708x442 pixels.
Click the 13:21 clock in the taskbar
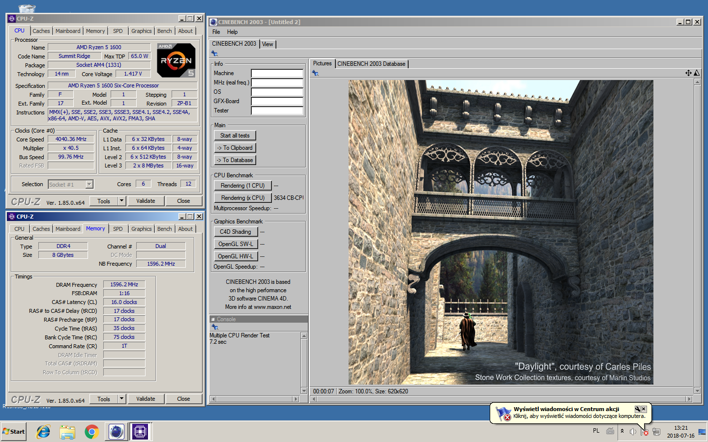click(681, 428)
